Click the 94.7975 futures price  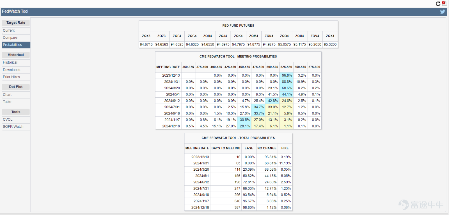[x=238, y=45]
